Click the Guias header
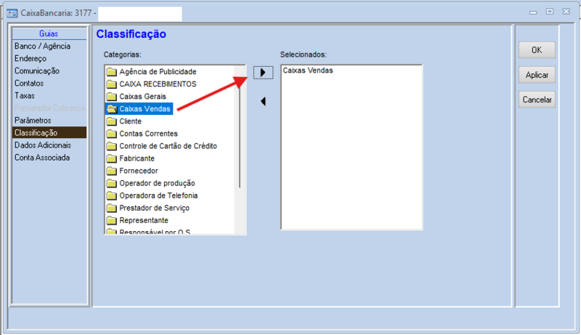This screenshot has height=335, width=581. 49,33
